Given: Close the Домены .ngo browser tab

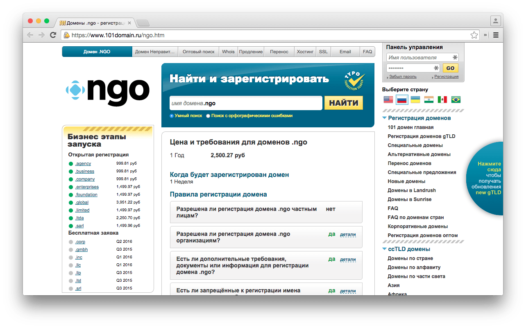Looking at the screenshot, I should tap(129, 23).
